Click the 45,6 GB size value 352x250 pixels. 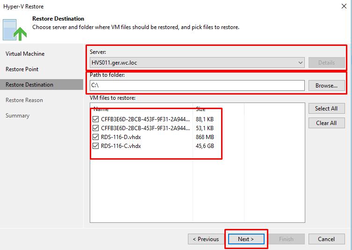coord(205,146)
